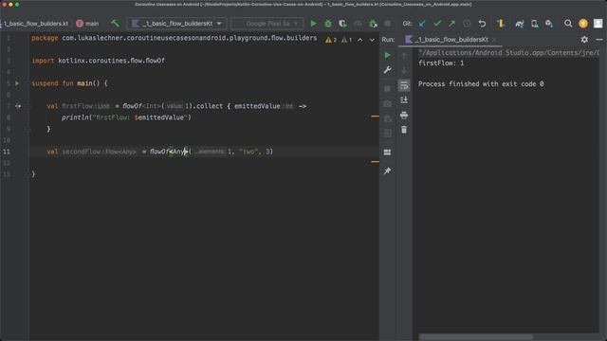This screenshot has height=341, width=607.
Task: Click the Stop square icon in top toolbar
Action: [x=388, y=23]
